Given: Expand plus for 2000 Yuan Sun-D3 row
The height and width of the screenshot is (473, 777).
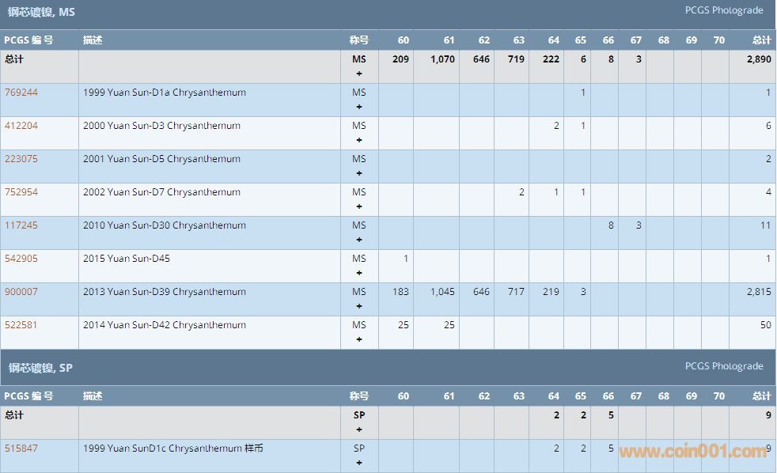Looking at the screenshot, I should point(359,140).
